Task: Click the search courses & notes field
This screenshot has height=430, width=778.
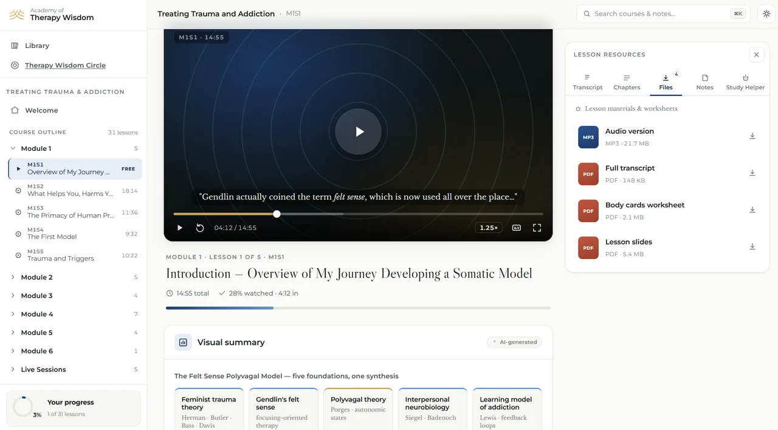Action: pos(663,13)
